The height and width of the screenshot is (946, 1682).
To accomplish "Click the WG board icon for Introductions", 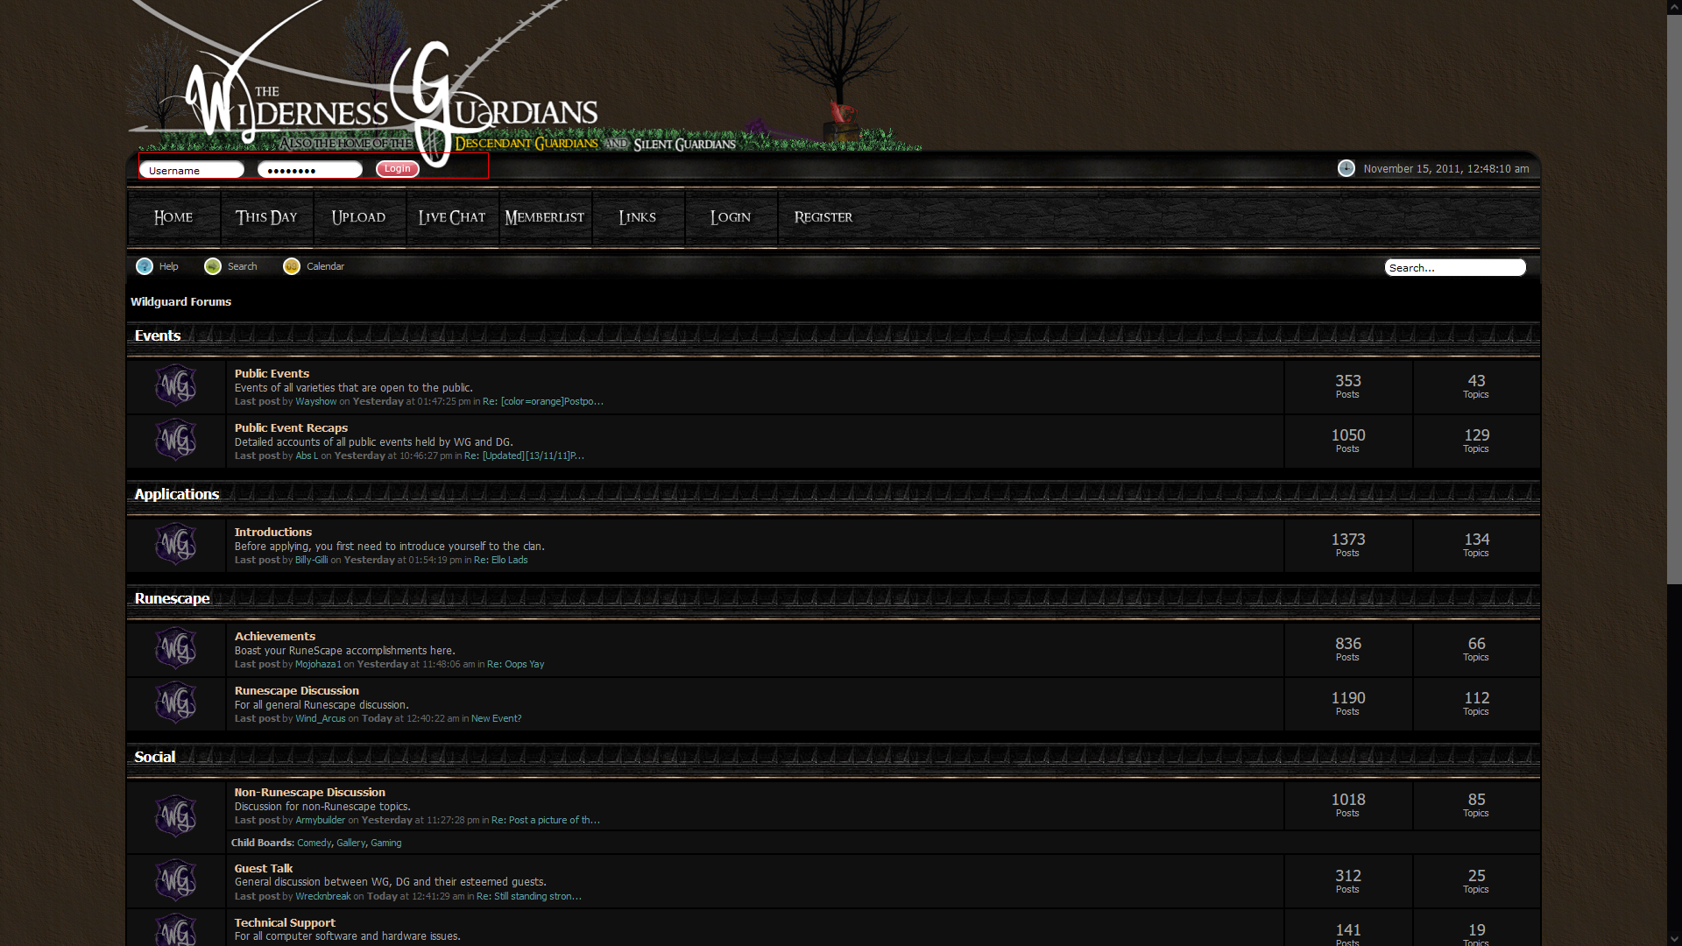I will (x=175, y=544).
